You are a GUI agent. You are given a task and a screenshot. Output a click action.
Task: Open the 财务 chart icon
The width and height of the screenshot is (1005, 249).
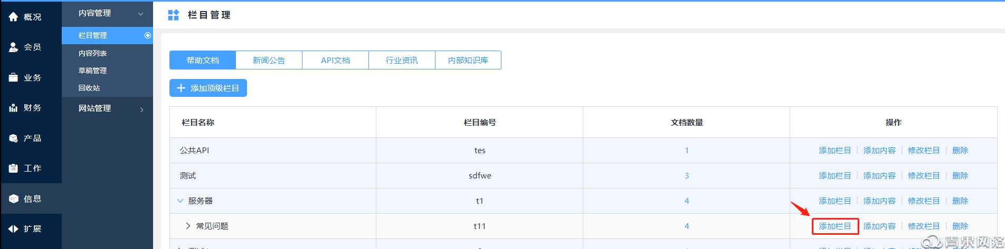click(13, 108)
